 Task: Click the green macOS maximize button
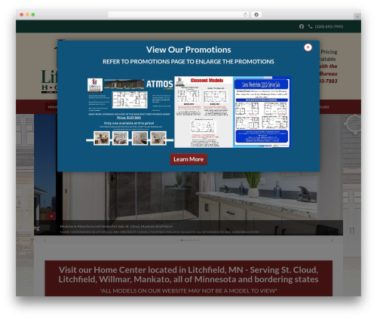pyautogui.click(x=33, y=14)
